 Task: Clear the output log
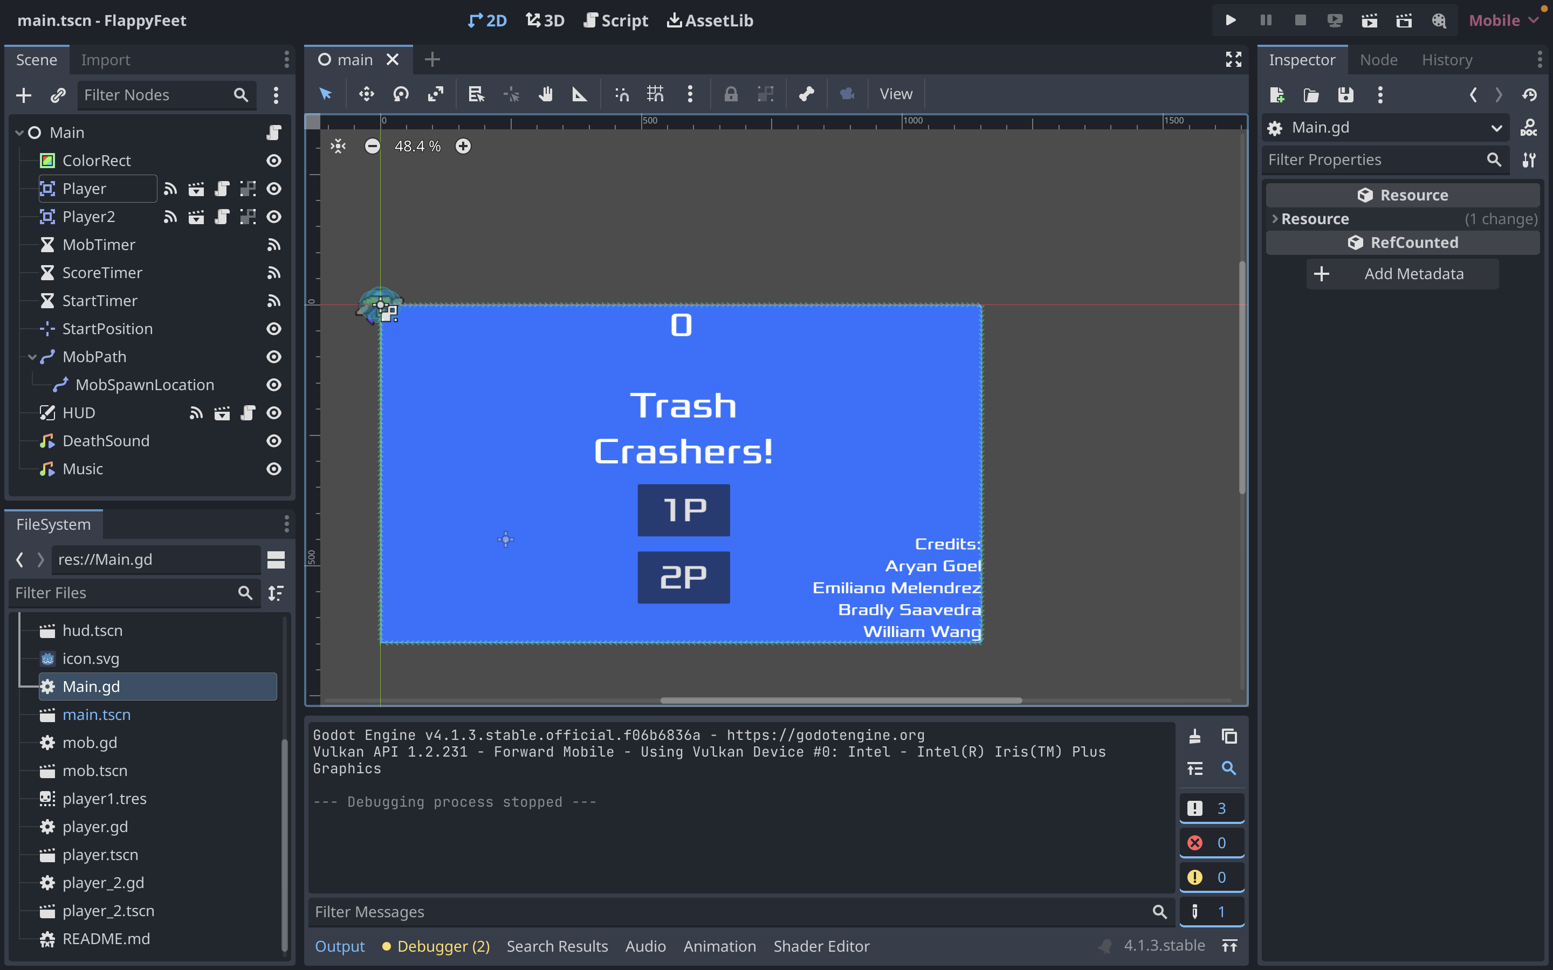pos(1194,736)
